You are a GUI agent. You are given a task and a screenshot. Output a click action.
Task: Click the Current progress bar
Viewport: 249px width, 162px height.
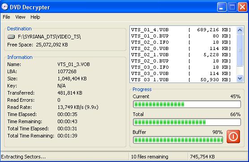tap(187, 104)
